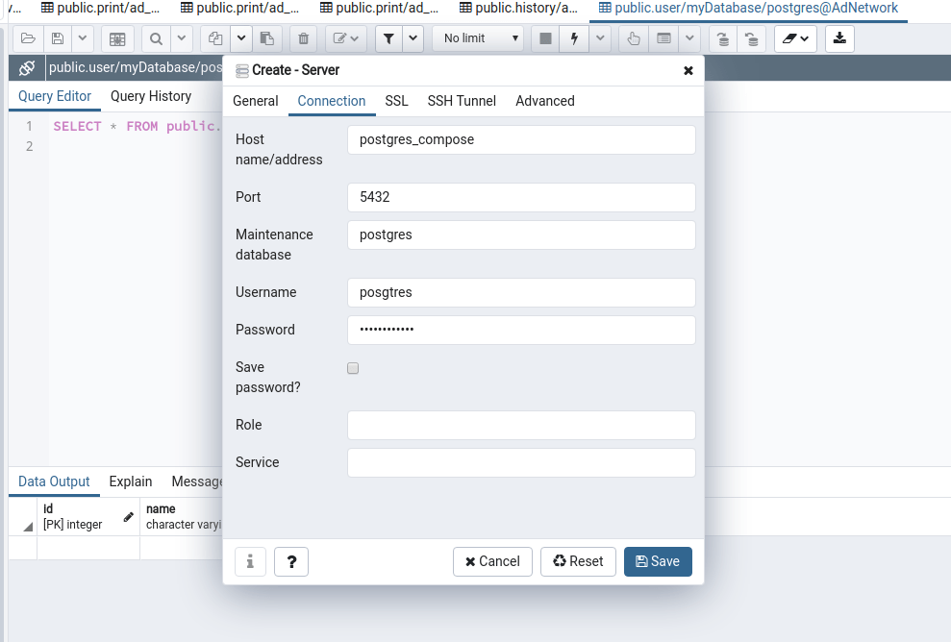Expand the find options dropdown arrow
Viewport: 951px width, 642px height.
(182, 38)
